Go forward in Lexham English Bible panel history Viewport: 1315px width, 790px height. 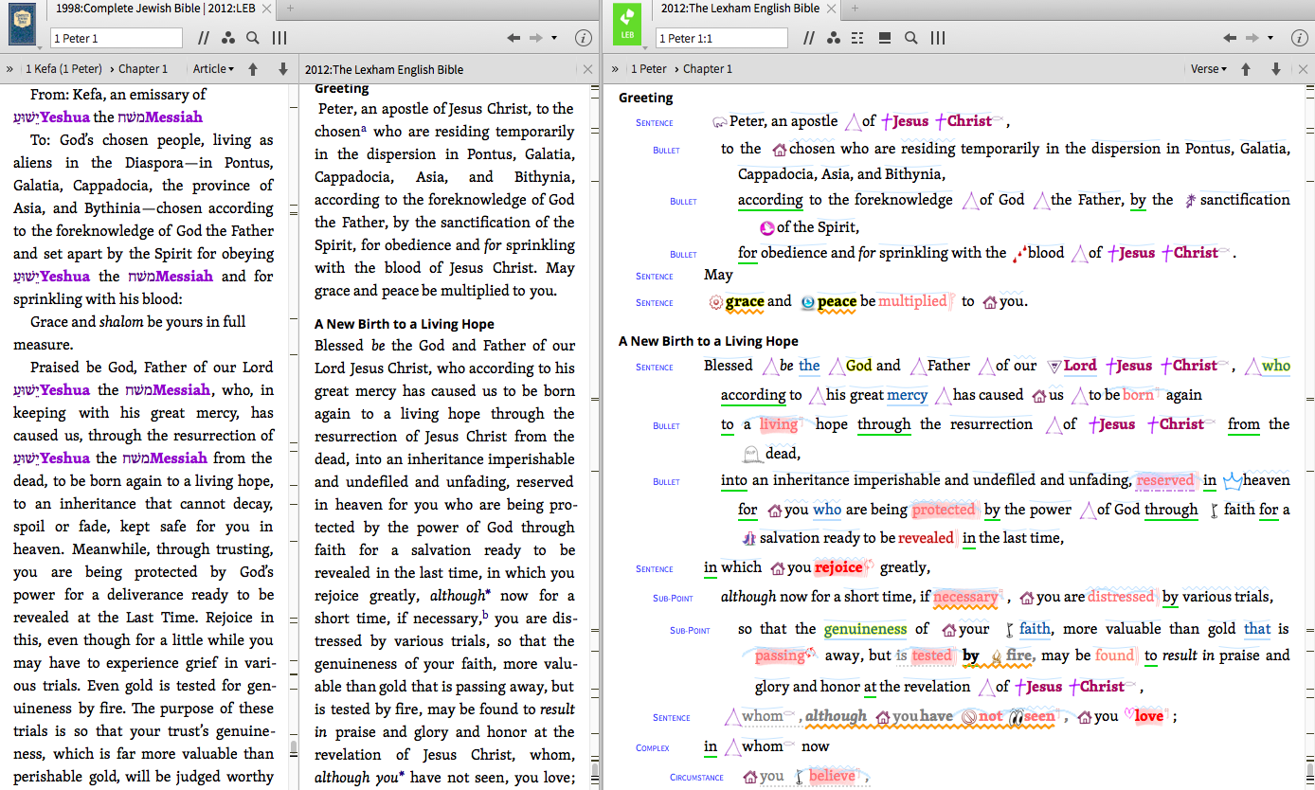coord(1252,38)
